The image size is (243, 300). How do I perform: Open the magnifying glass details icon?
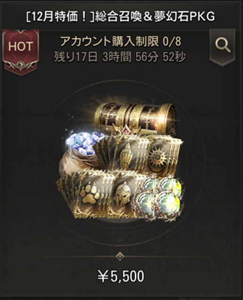pos(222,47)
